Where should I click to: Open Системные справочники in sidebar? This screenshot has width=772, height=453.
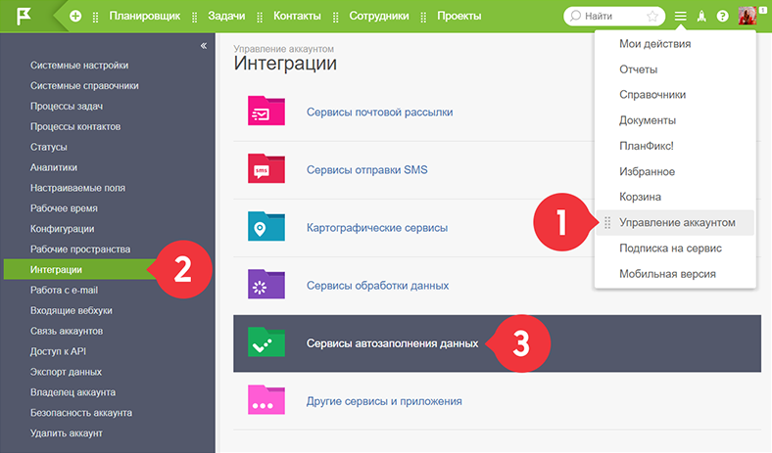click(84, 85)
